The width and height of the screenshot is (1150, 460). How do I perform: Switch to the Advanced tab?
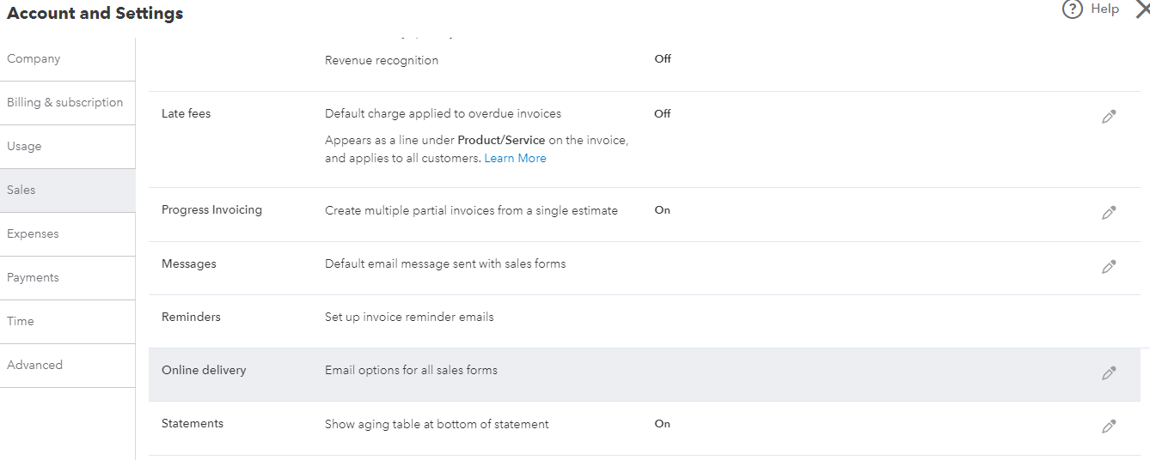tap(34, 366)
